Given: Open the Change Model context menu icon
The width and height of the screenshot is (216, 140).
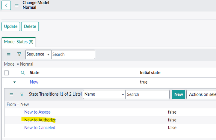Looking at the screenshot, I should (17, 5).
